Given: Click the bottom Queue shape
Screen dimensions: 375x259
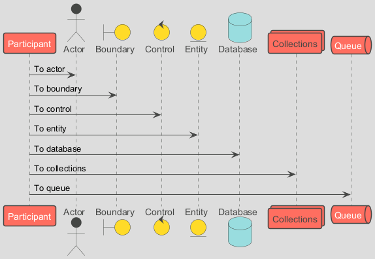Looking at the screenshot, I should pos(351,215).
